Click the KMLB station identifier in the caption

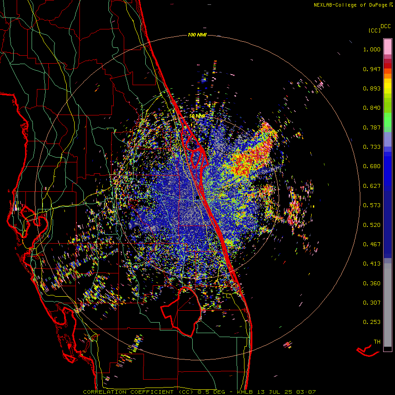pos(245,392)
